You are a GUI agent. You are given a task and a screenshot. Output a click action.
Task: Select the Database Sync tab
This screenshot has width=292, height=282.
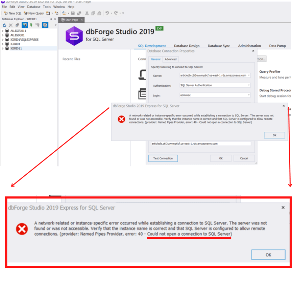(219, 46)
